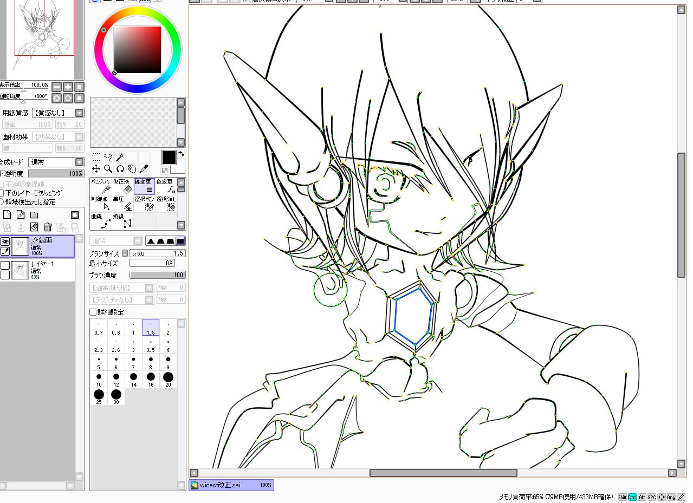Choose brush size preset 30
Screen dimensions: 693x503
[116, 397]
